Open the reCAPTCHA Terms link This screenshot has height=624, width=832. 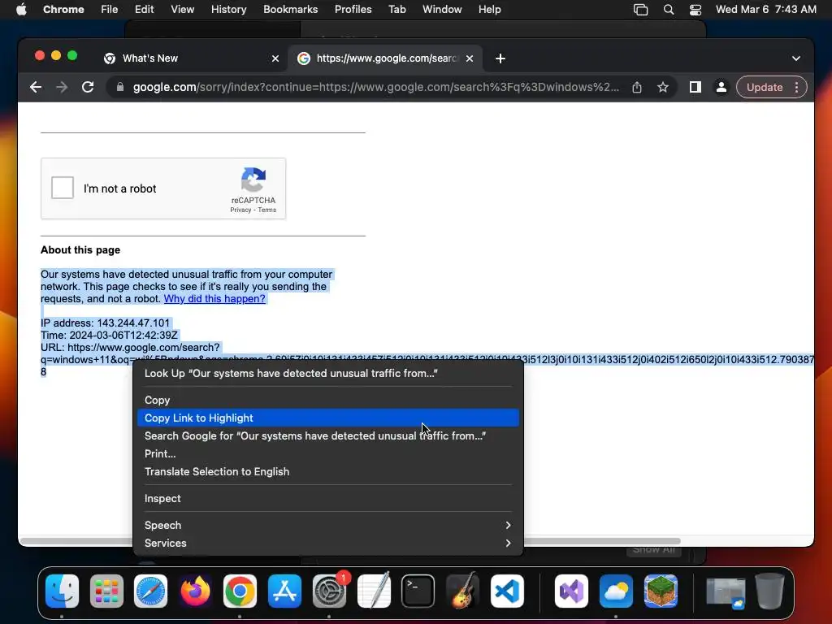(266, 210)
